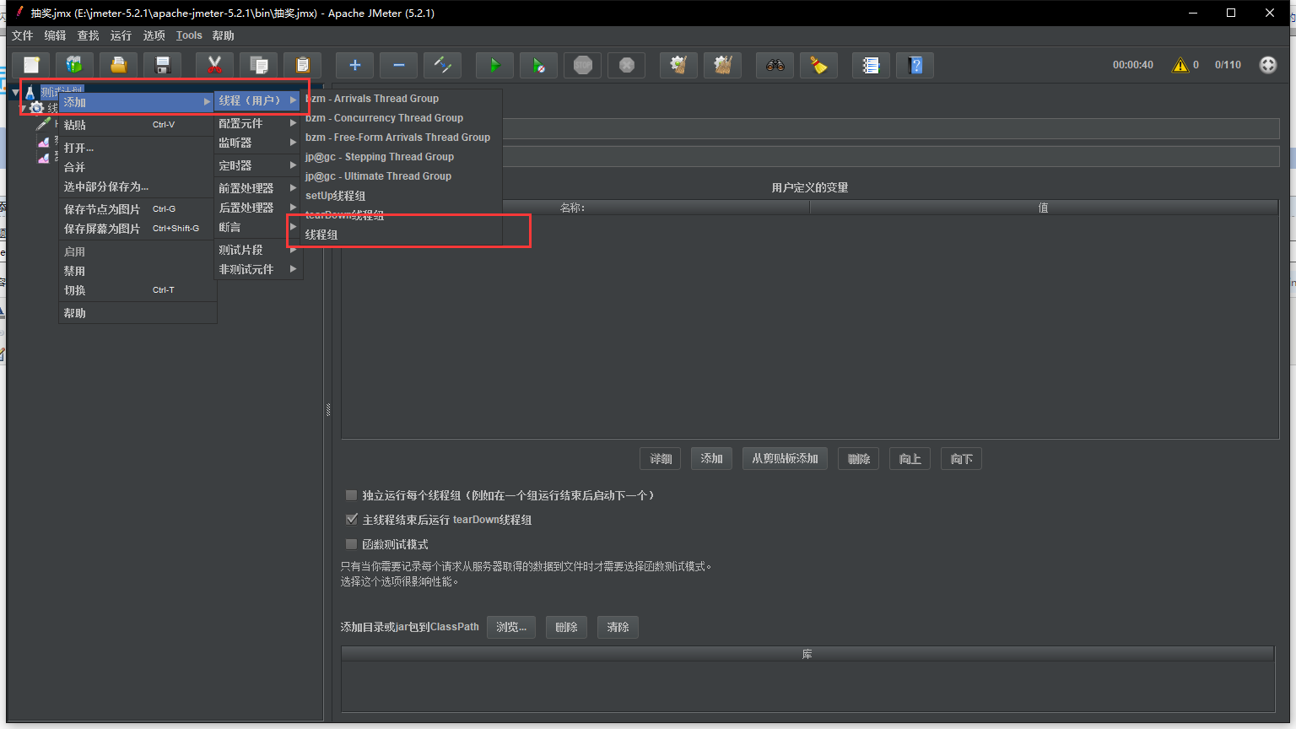Open the 编辑 menu
This screenshot has height=729, width=1296.
(56, 35)
